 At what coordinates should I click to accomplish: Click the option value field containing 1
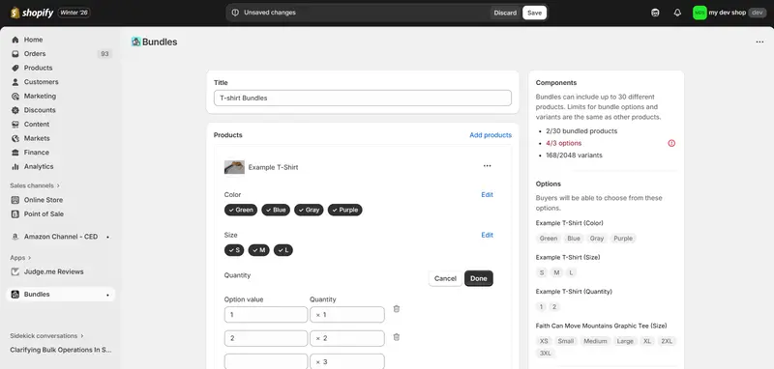pyautogui.click(x=265, y=314)
